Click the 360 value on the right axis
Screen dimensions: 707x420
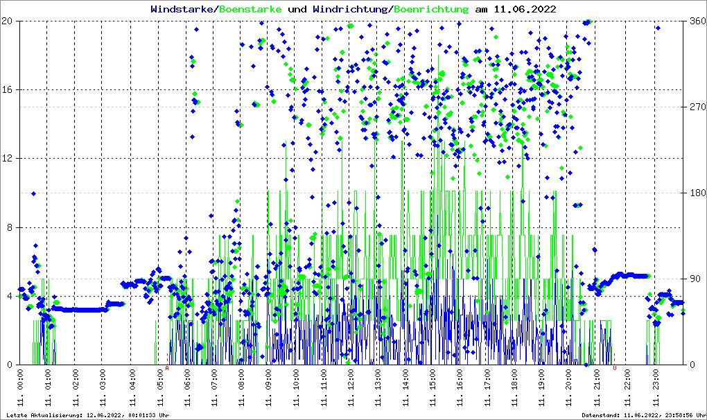point(697,21)
